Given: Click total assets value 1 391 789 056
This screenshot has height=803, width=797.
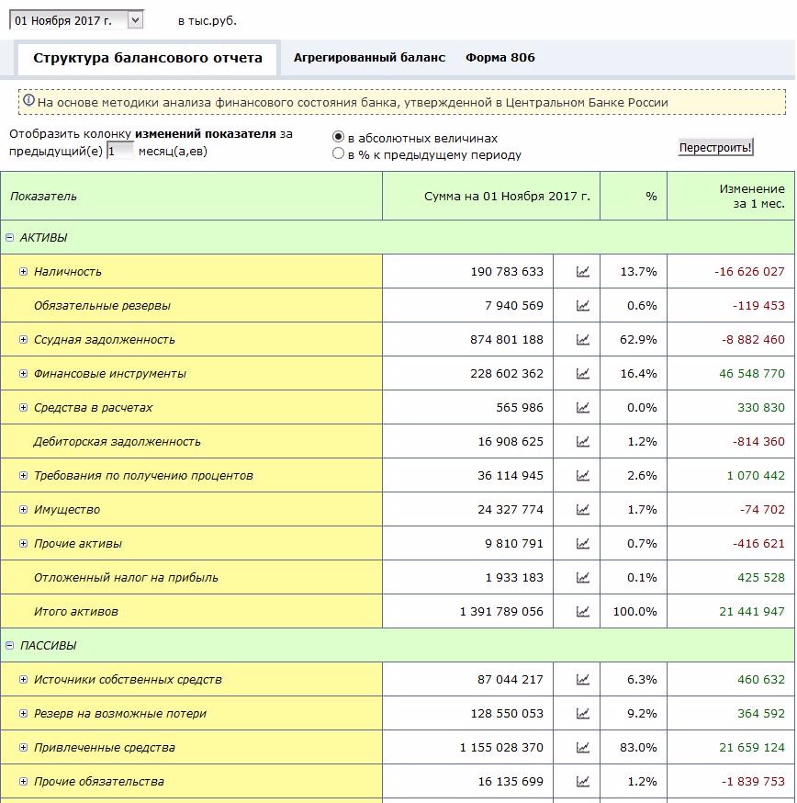Looking at the screenshot, I should click(501, 611).
